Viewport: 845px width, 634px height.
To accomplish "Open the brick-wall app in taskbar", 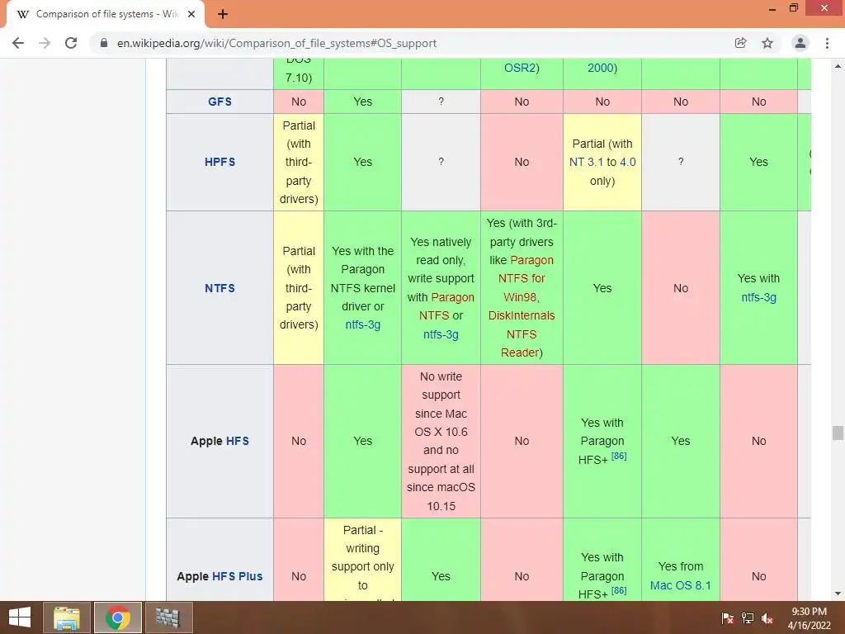I will coord(168,617).
